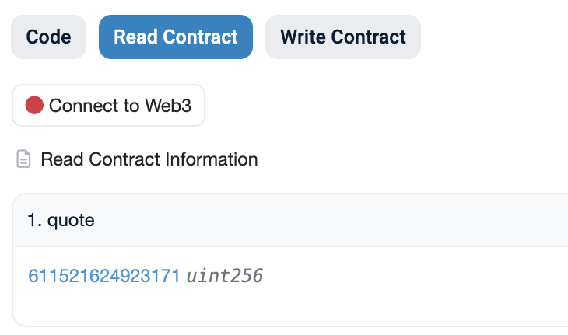Select the Read Contract tab
568x335 pixels.
(x=175, y=37)
